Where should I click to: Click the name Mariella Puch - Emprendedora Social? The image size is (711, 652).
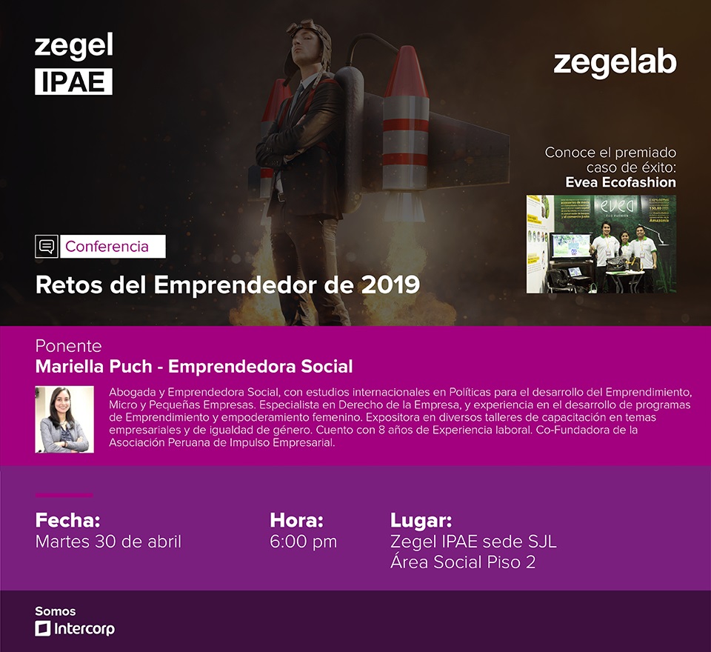click(194, 367)
